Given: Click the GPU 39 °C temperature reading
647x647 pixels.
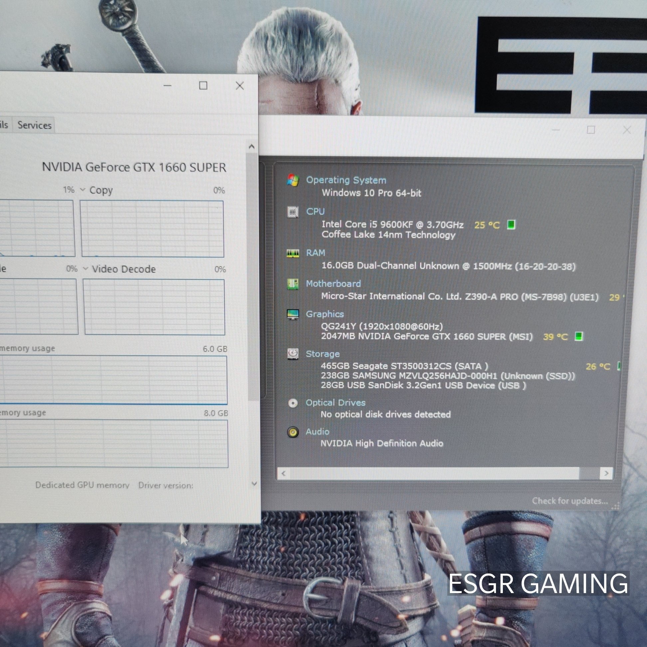Looking at the screenshot, I should 555,336.
